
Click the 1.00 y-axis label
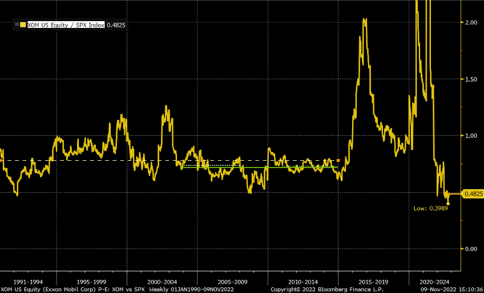pos(471,136)
